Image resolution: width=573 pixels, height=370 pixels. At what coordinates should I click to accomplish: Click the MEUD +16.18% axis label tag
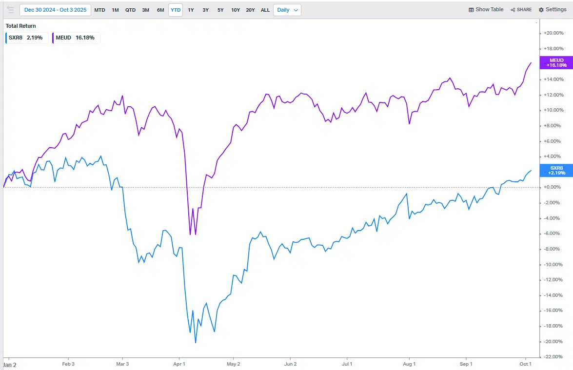[555, 62]
